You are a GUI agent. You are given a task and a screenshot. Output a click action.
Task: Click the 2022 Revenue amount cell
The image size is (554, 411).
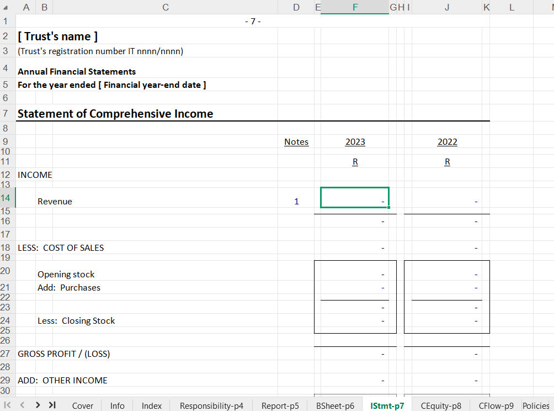click(x=447, y=202)
